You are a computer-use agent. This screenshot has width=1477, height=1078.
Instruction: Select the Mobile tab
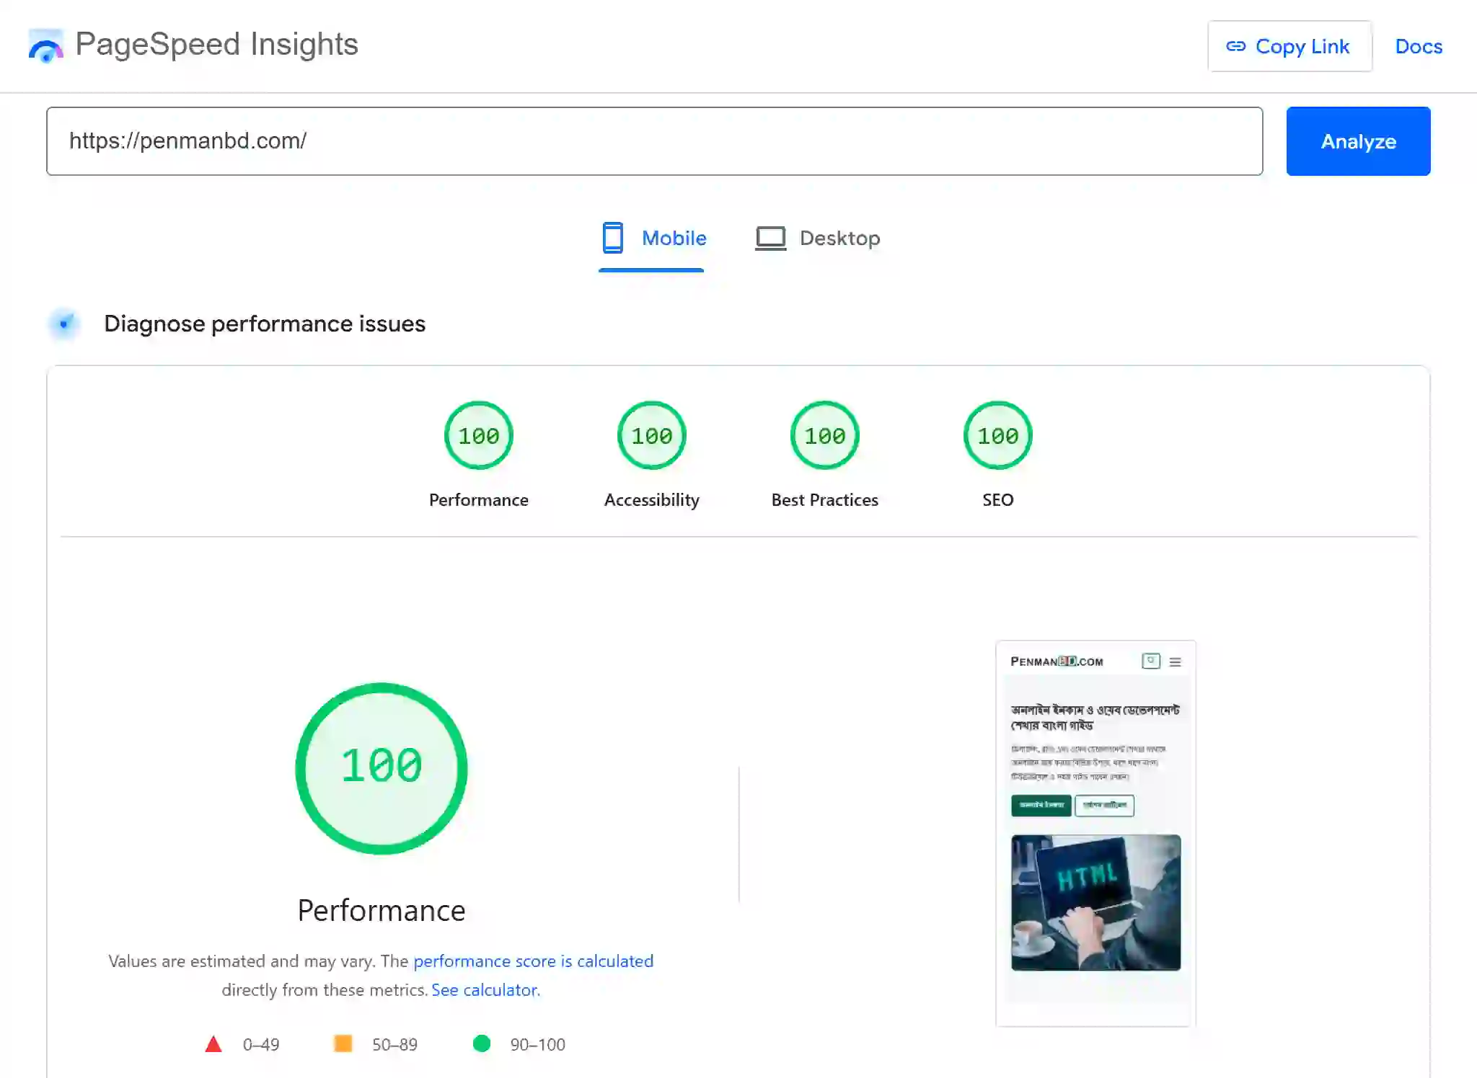click(x=654, y=238)
